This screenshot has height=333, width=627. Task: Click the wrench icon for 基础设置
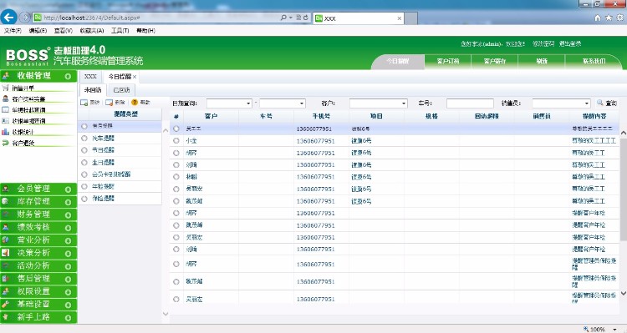tap(6, 304)
